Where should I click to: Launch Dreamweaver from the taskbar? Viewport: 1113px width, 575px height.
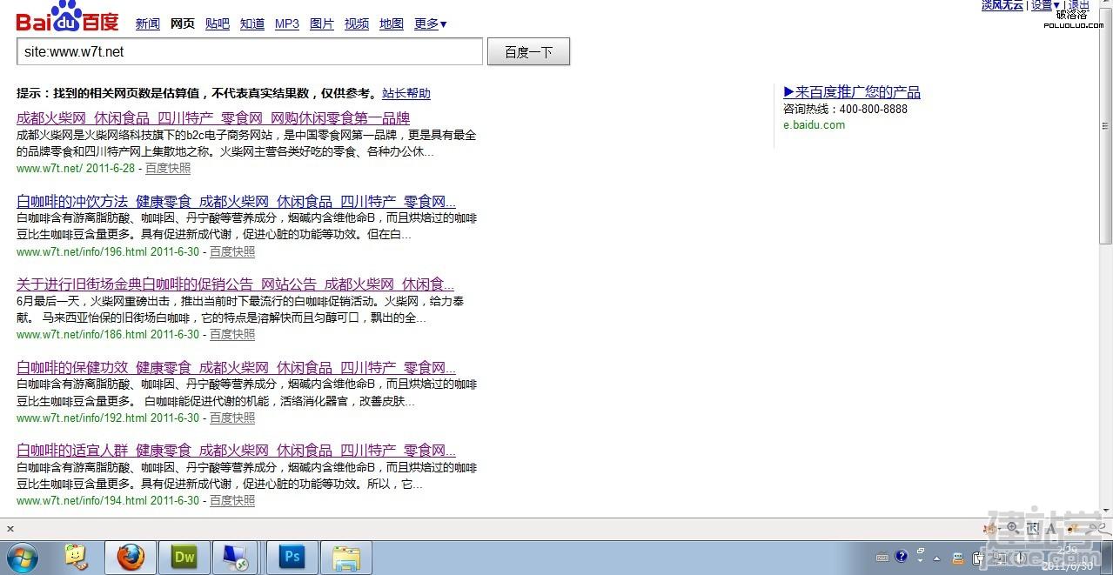pos(184,557)
